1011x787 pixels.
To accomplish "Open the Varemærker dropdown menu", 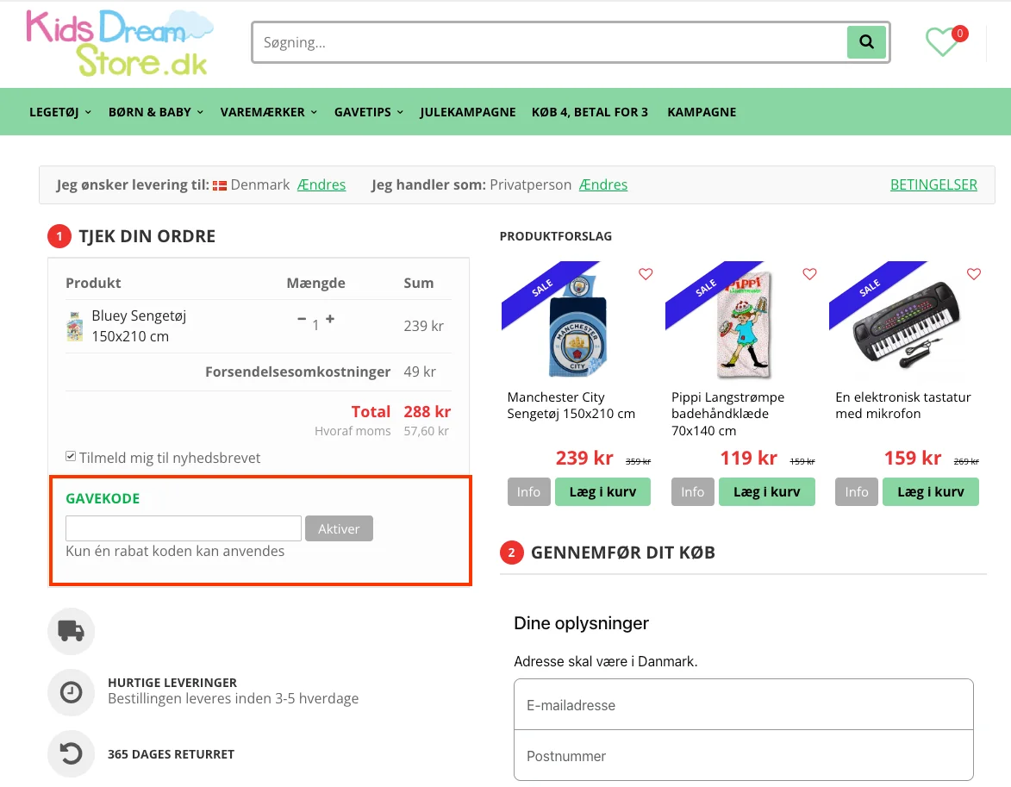I will click(269, 112).
